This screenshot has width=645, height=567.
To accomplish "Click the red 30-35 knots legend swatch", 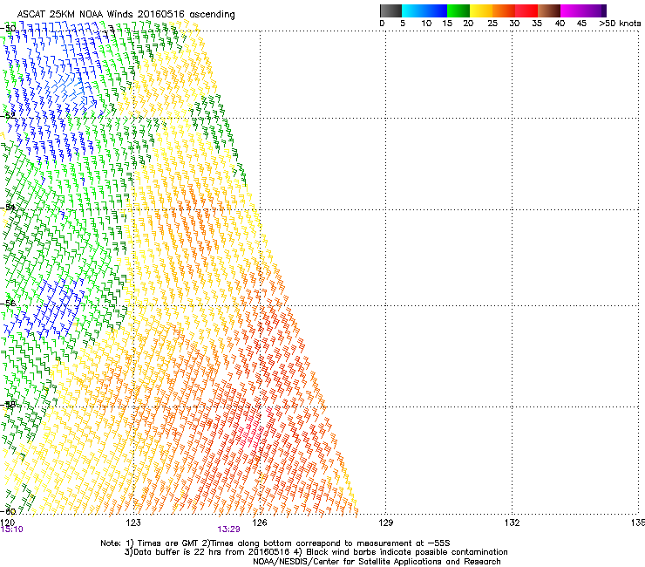I will tap(526, 10).
